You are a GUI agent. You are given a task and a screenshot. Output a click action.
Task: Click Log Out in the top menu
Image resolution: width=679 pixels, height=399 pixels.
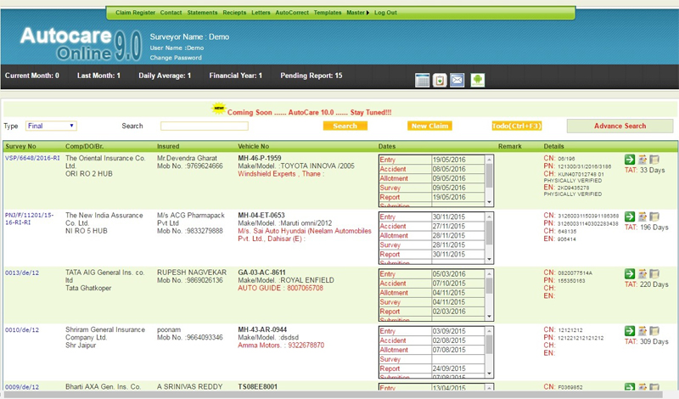[x=385, y=13]
